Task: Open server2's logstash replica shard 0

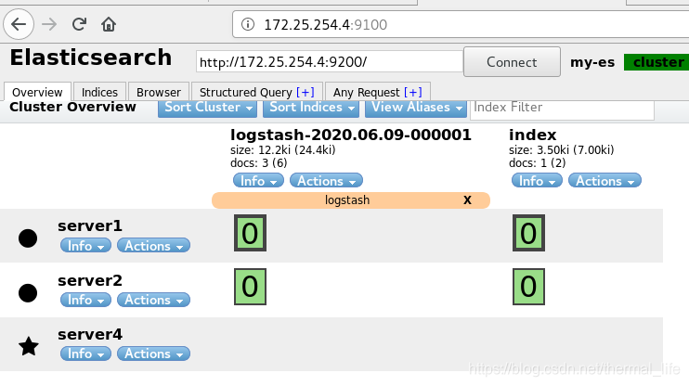Action: pyautogui.click(x=250, y=287)
